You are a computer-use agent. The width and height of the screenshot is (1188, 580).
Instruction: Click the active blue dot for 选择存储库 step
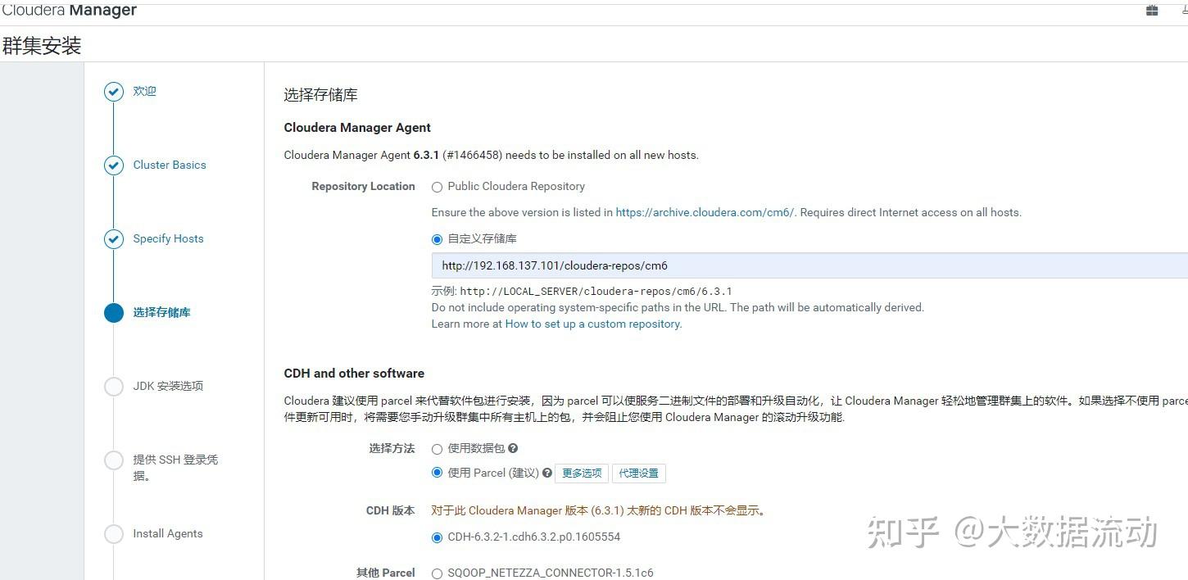pyautogui.click(x=114, y=313)
